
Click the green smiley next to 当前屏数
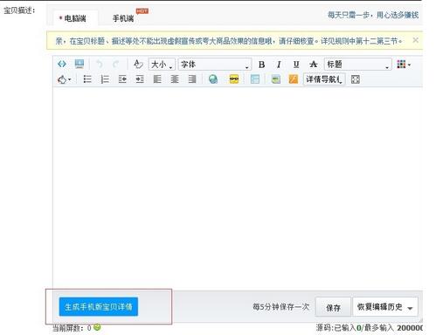point(97,327)
